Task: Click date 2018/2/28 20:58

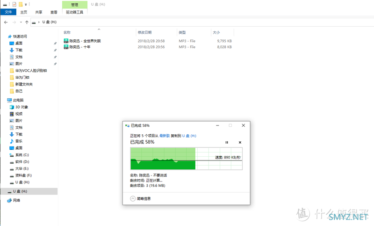Action: [151, 41]
